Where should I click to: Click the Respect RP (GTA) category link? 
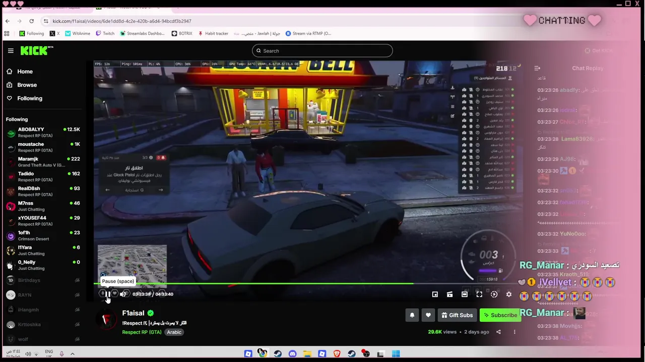142,332
